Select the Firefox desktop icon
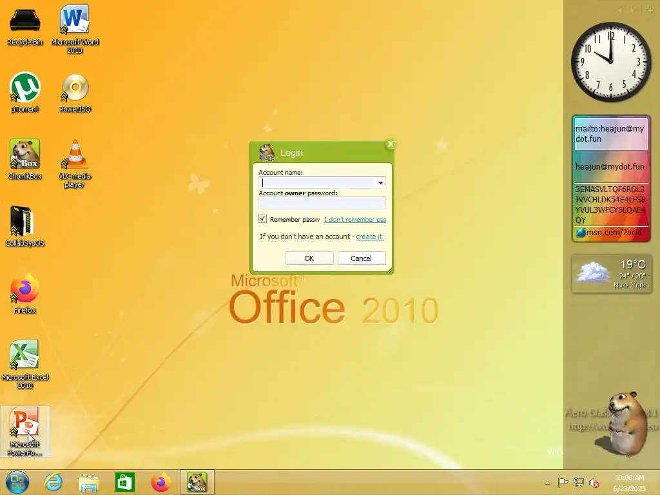The height and width of the screenshot is (495, 660). [x=25, y=293]
